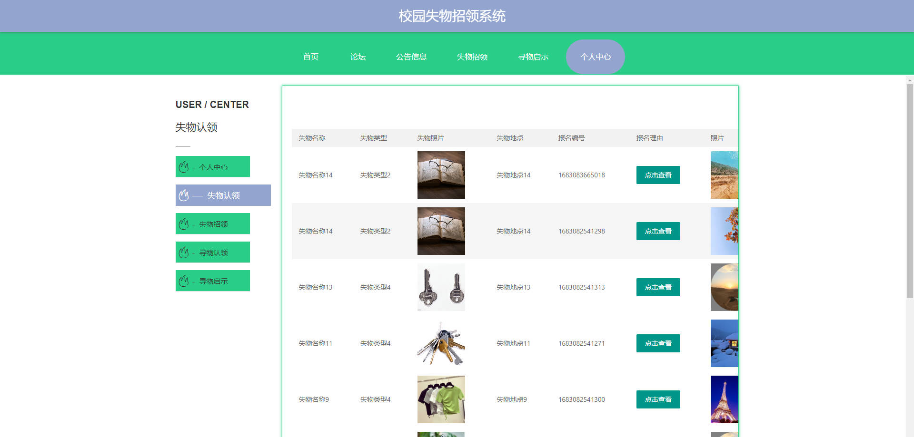Click cell 失物地点11
Viewport: 914px width, 437px height.
[514, 343]
